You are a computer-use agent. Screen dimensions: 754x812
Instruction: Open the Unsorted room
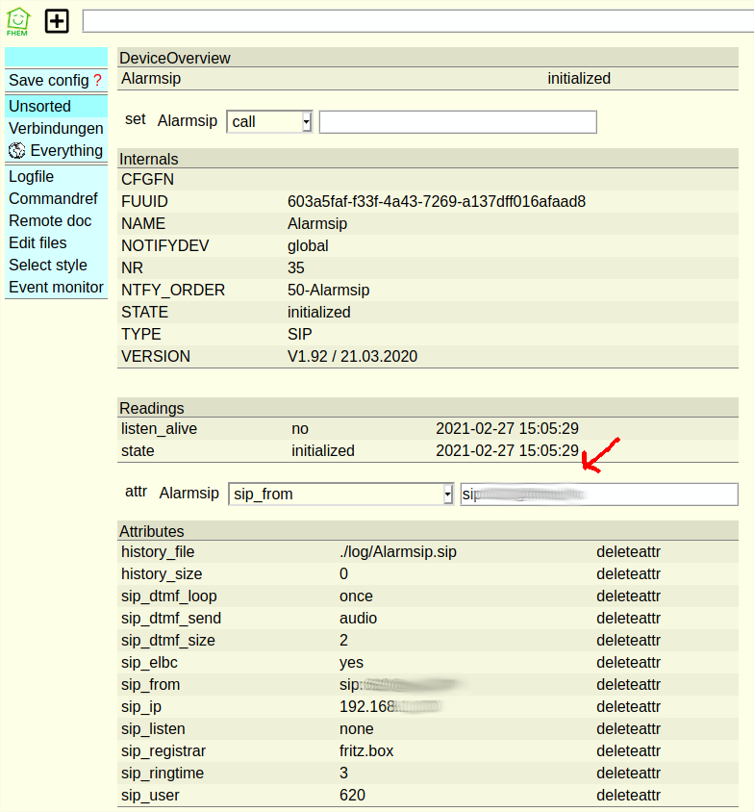coord(39,107)
